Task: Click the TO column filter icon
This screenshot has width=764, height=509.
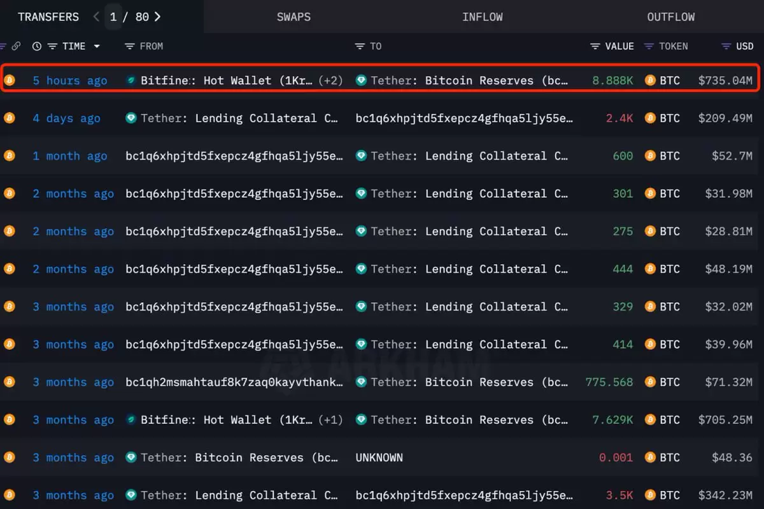Action: coord(360,46)
